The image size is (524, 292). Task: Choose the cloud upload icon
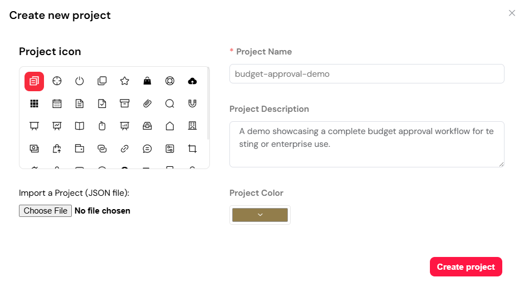tap(193, 81)
